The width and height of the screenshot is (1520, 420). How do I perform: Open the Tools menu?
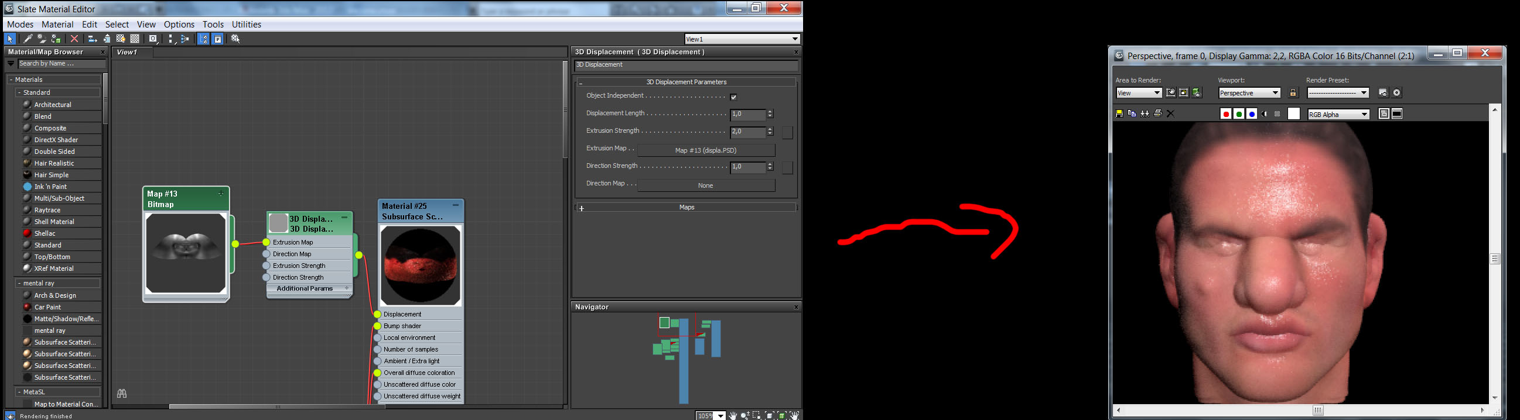[213, 24]
